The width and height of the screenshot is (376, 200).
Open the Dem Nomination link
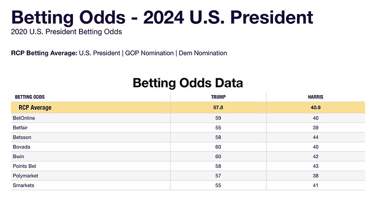point(203,53)
